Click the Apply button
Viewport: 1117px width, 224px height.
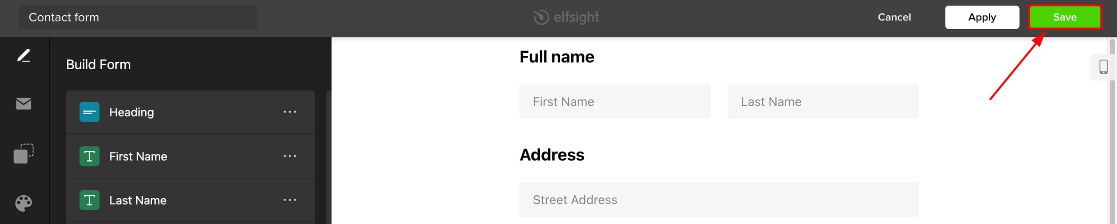click(982, 17)
